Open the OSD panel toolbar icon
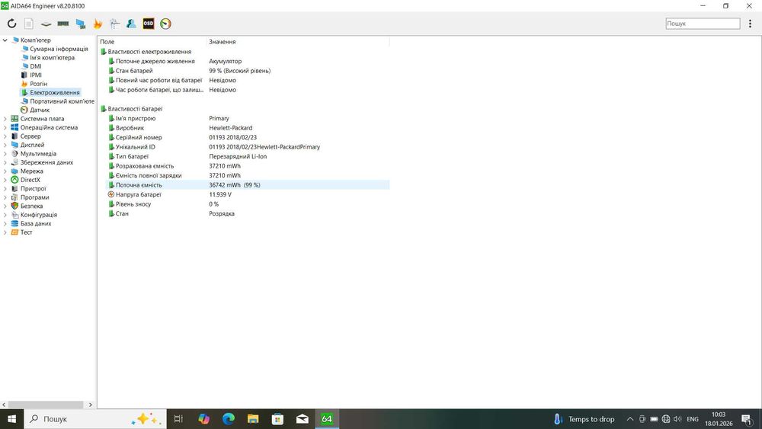762x429 pixels. point(149,24)
